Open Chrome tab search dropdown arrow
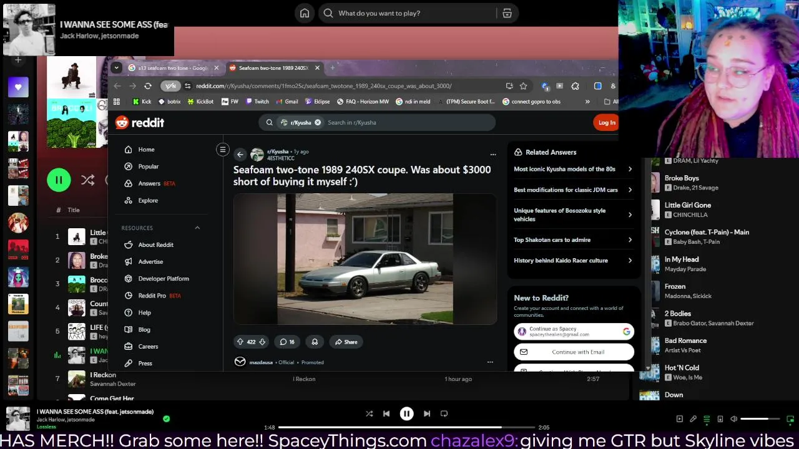Image resolution: width=799 pixels, height=449 pixels. (x=116, y=68)
